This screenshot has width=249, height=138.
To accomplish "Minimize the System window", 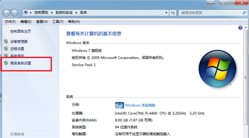I will [223, 3].
